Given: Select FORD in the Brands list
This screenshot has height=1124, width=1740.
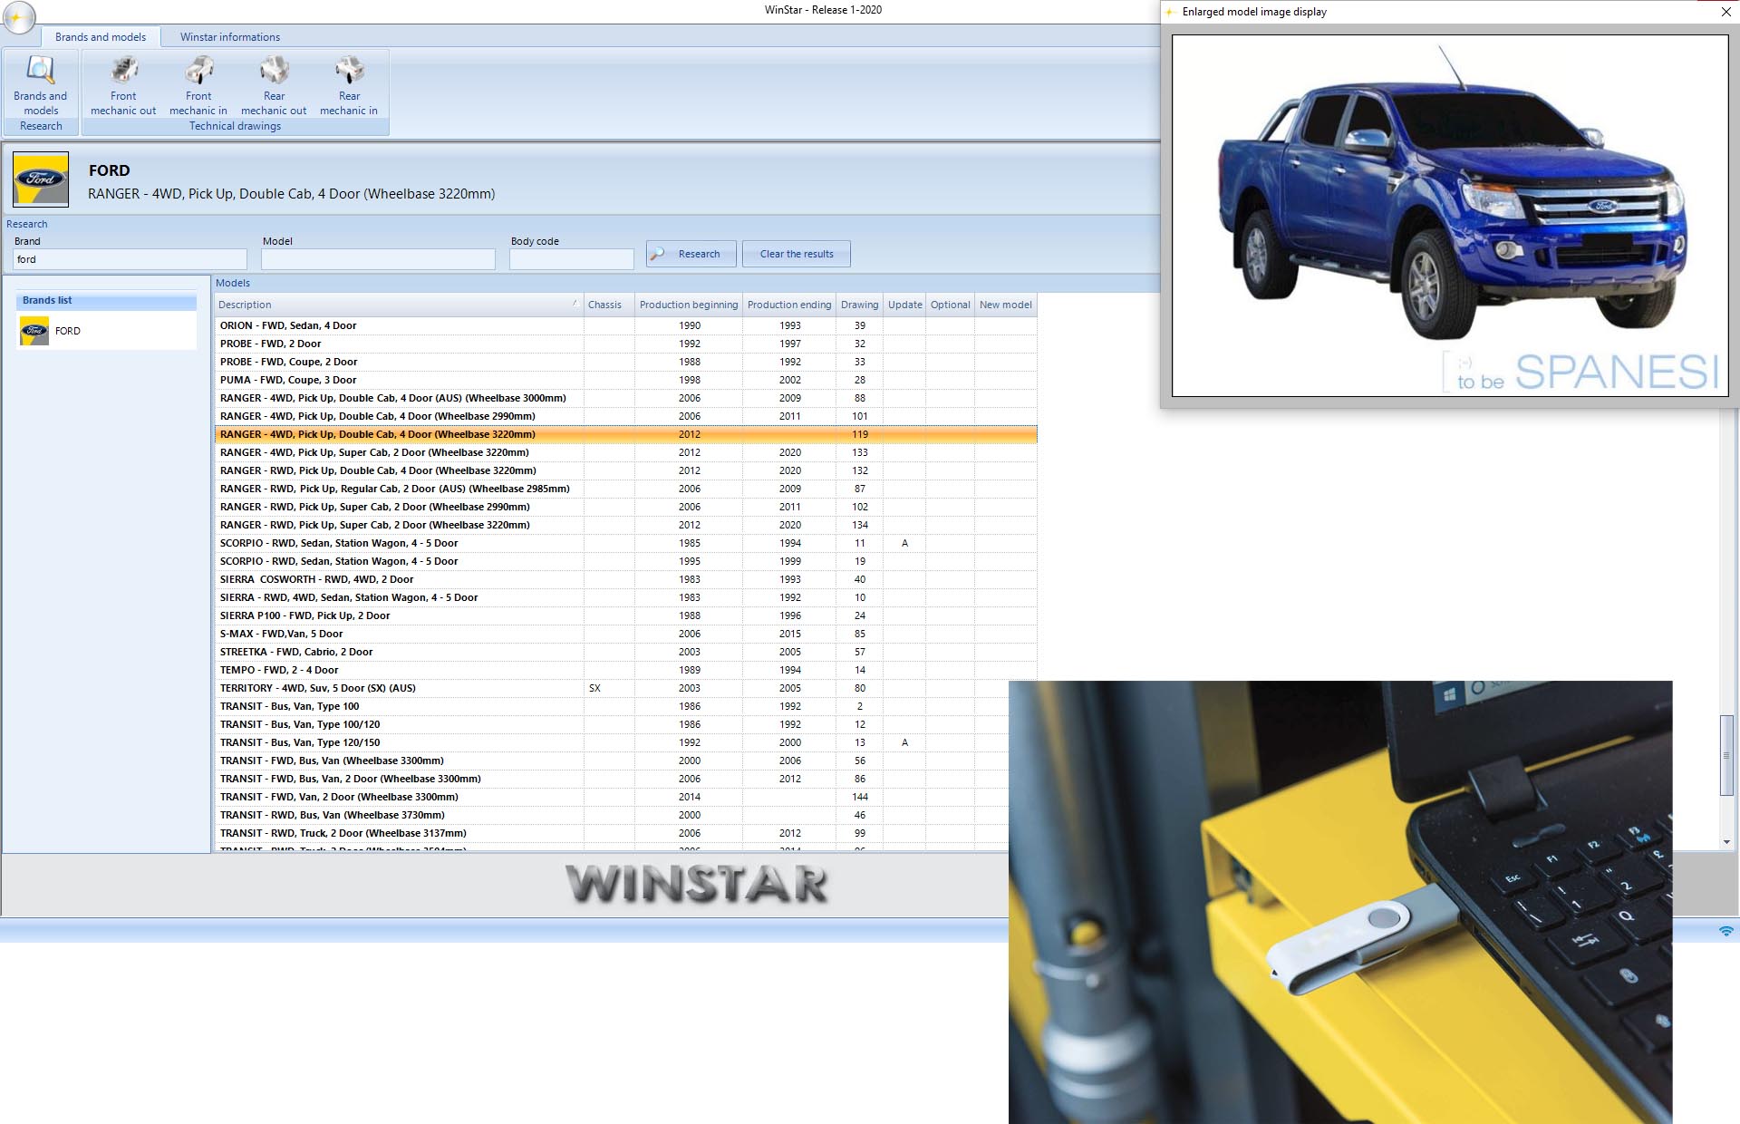Looking at the screenshot, I should [106, 331].
